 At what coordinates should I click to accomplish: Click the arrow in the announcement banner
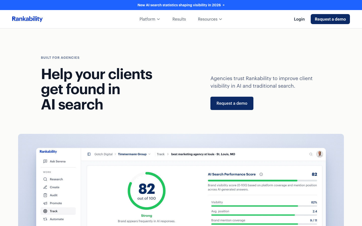tap(223, 5)
